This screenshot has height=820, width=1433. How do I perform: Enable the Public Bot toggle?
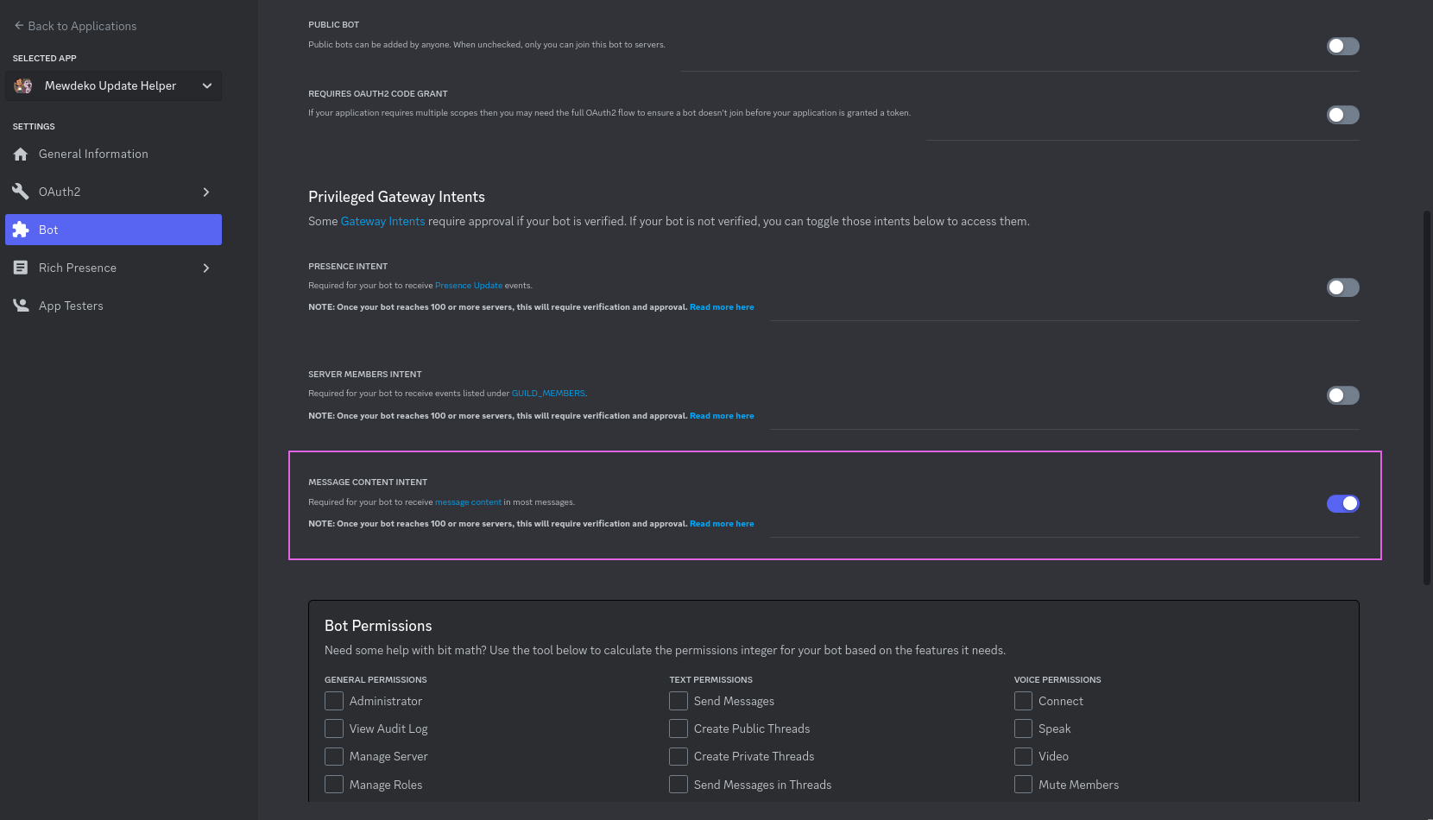pos(1342,46)
